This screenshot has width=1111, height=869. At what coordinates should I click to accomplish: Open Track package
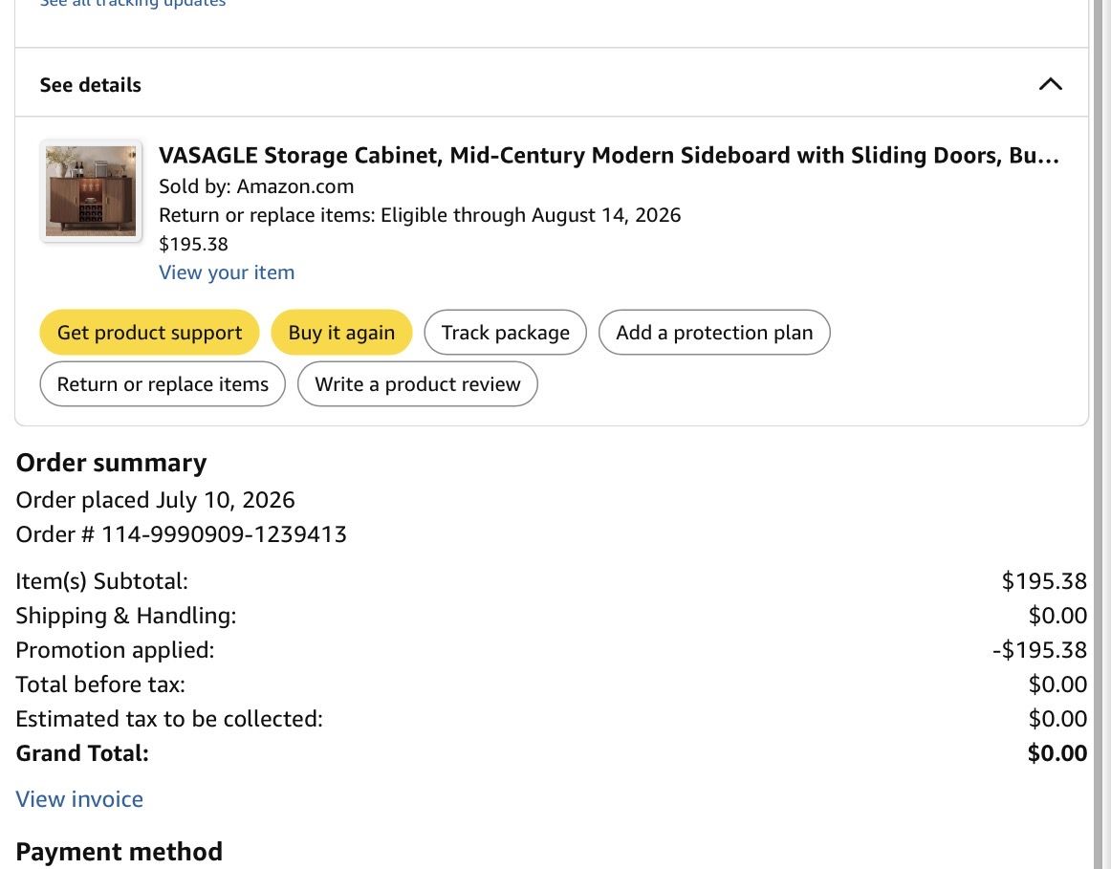coord(505,332)
